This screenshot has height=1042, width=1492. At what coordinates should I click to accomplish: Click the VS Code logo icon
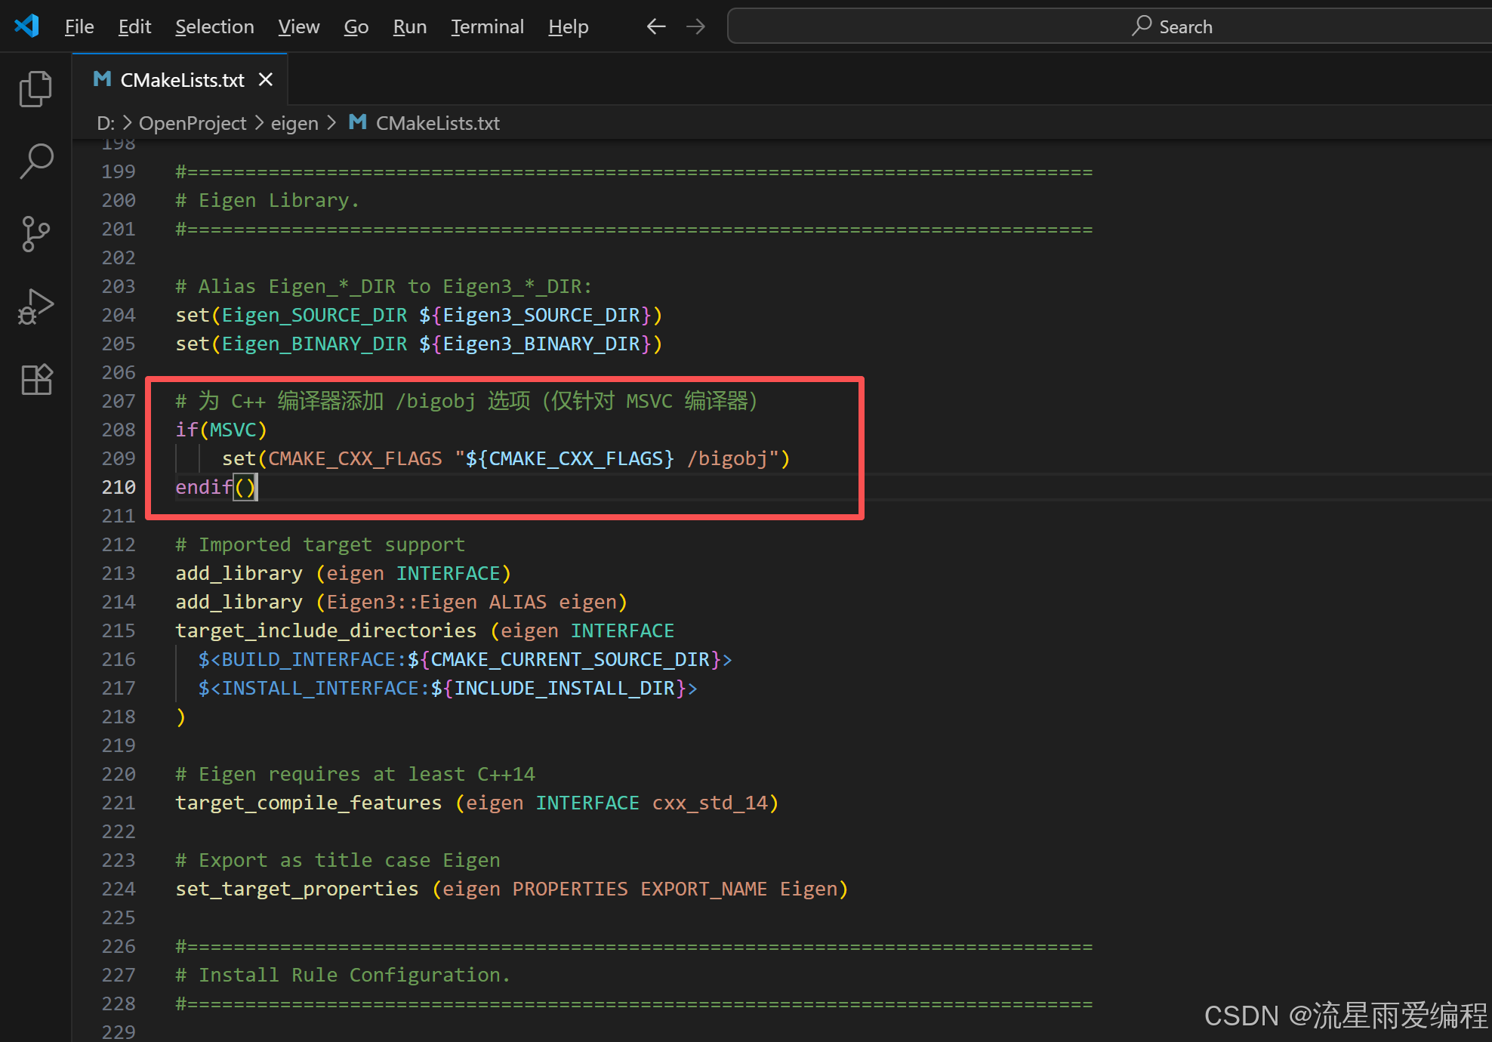click(27, 26)
